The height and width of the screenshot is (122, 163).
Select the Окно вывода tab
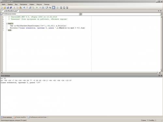6,117
